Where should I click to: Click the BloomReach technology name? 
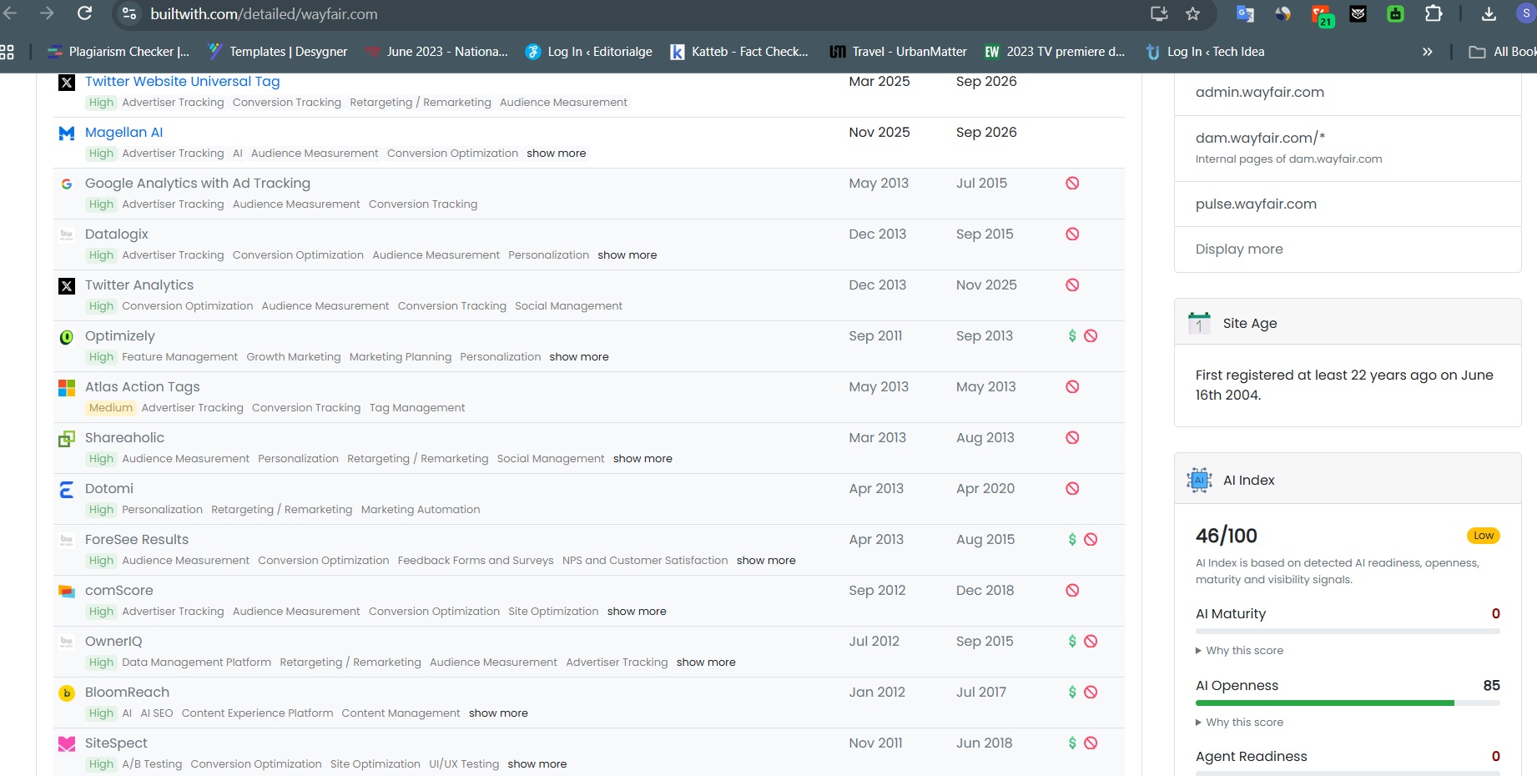pos(127,692)
